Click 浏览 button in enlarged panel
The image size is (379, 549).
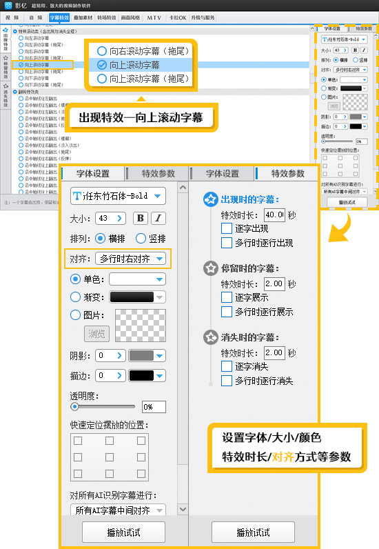point(96,334)
